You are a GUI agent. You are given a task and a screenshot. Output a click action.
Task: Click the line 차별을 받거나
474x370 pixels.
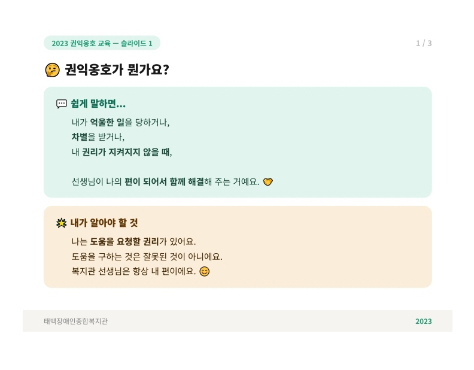coord(98,137)
